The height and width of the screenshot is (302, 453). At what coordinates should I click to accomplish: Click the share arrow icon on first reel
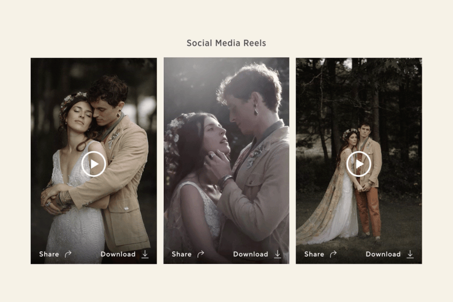pyautogui.click(x=68, y=254)
